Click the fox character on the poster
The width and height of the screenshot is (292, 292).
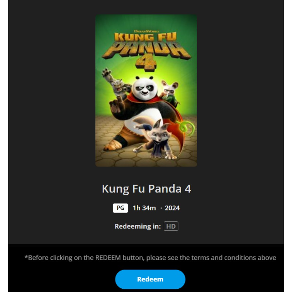(x=156, y=140)
